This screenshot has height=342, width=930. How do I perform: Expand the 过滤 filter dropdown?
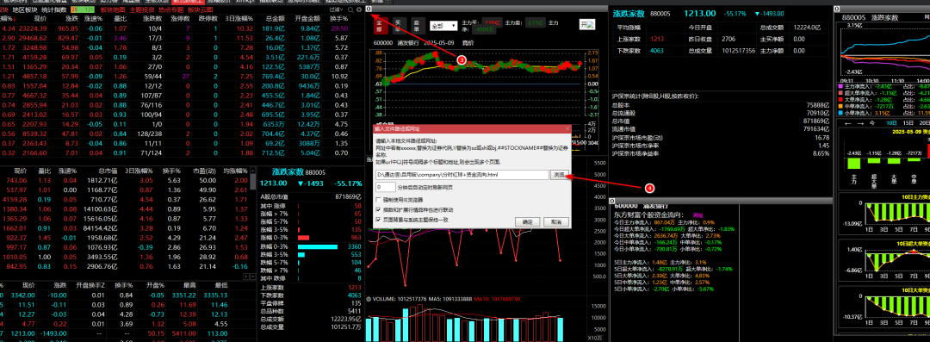point(336,10)
